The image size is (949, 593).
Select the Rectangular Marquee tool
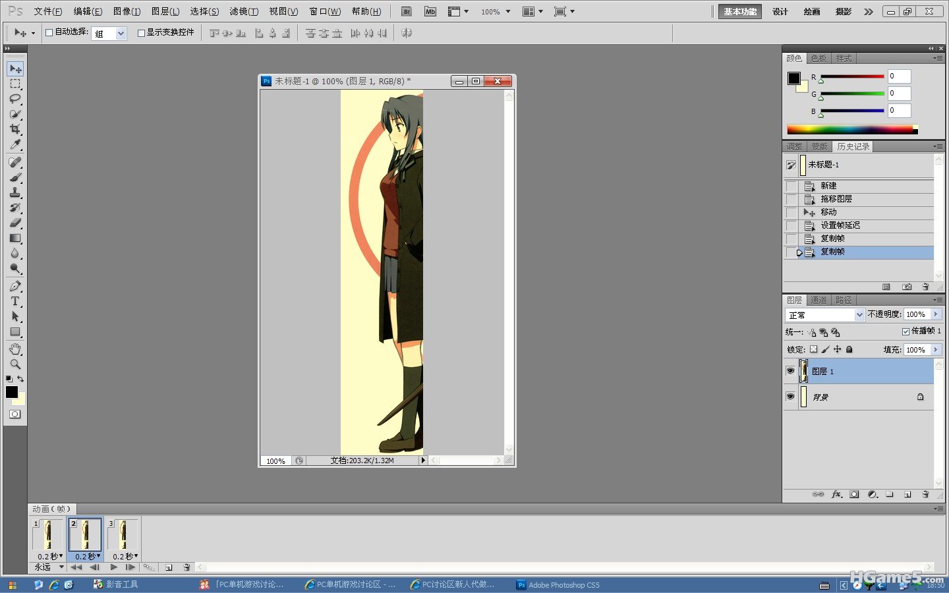(x=15, y=84)
